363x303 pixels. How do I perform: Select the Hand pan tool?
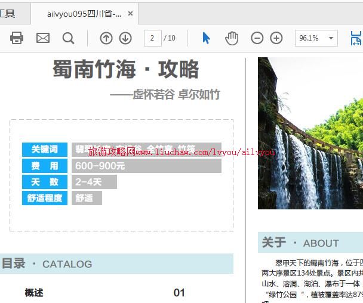(x=232, y=38)
